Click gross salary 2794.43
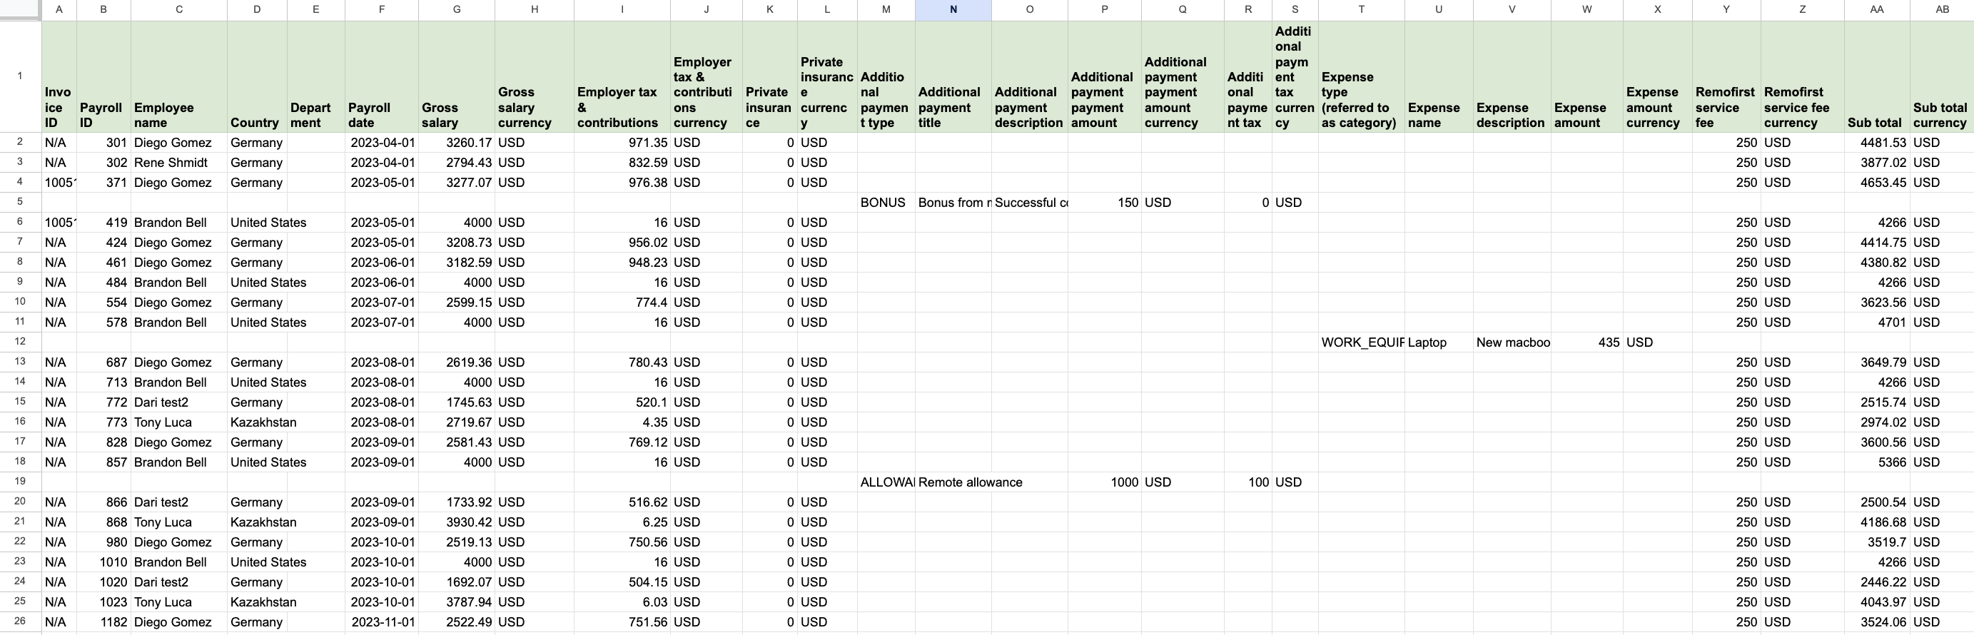 tap(457, 163)
